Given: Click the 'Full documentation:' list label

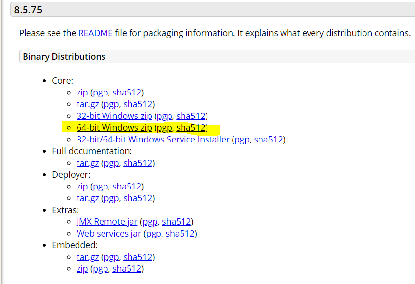Looking at the screenshot, I should coord(92,151).
